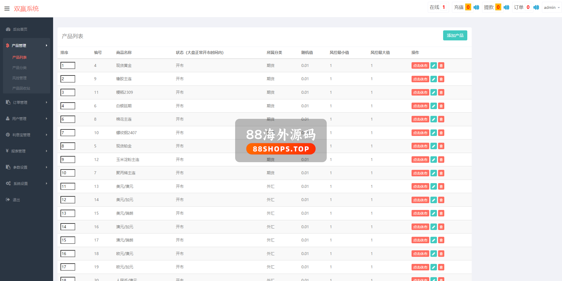
Task: Click the 添加产品 button
Action: click(455, 35)
